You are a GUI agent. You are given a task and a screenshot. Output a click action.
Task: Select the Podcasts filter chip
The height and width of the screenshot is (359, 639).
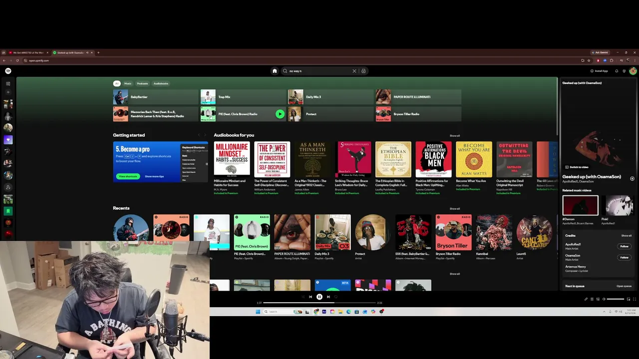click(142, 83)
